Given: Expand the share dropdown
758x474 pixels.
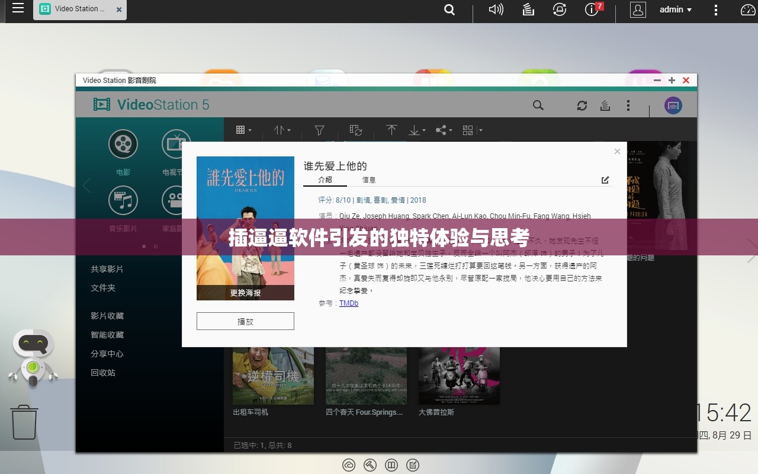Looking at the screenshot, I should (x=444, y=130).
